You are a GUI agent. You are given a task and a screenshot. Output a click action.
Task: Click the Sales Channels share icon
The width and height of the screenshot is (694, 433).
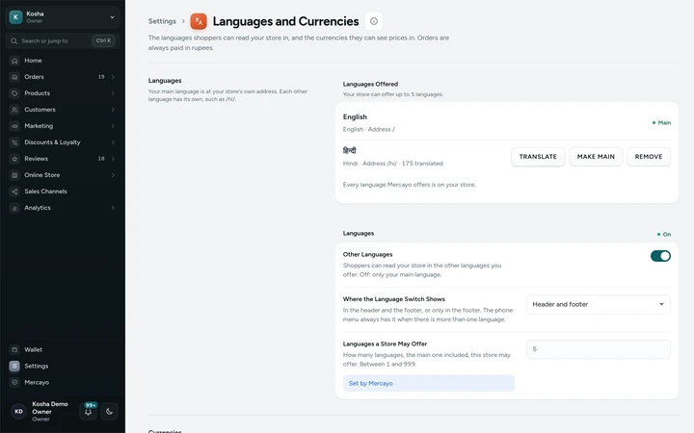pyautogui.click(x=14, y=191)
